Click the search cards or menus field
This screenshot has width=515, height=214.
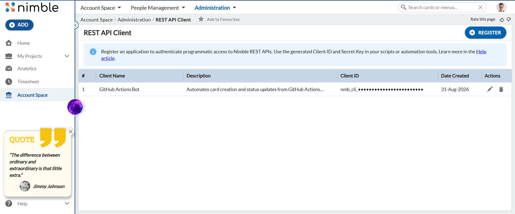point(442,7)
